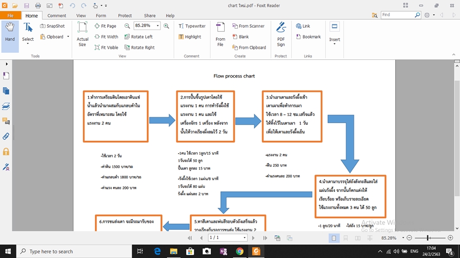Expand the left navigation panel arrow
This screenshot has width=460, height=258.
click(6, 64)
